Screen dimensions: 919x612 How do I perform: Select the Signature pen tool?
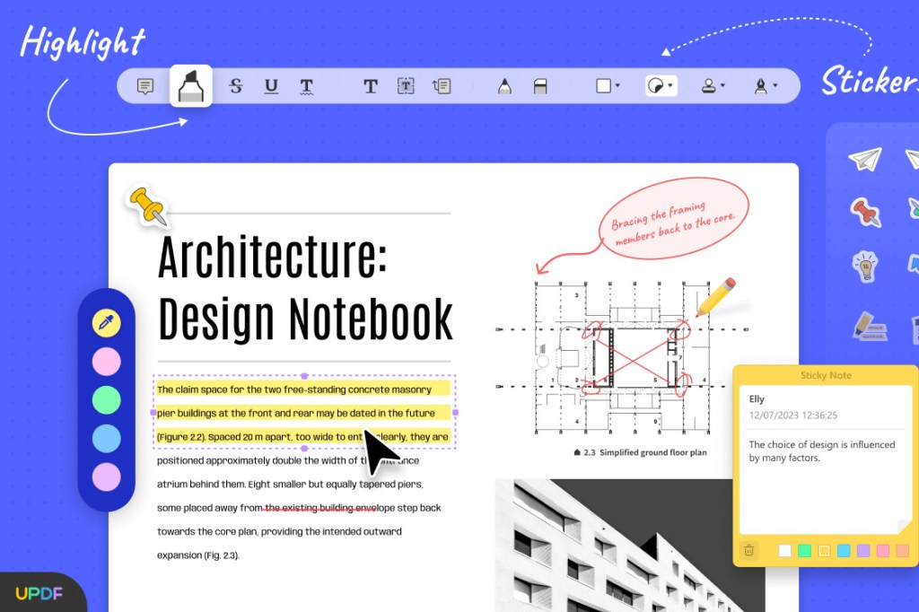point(761,86)
